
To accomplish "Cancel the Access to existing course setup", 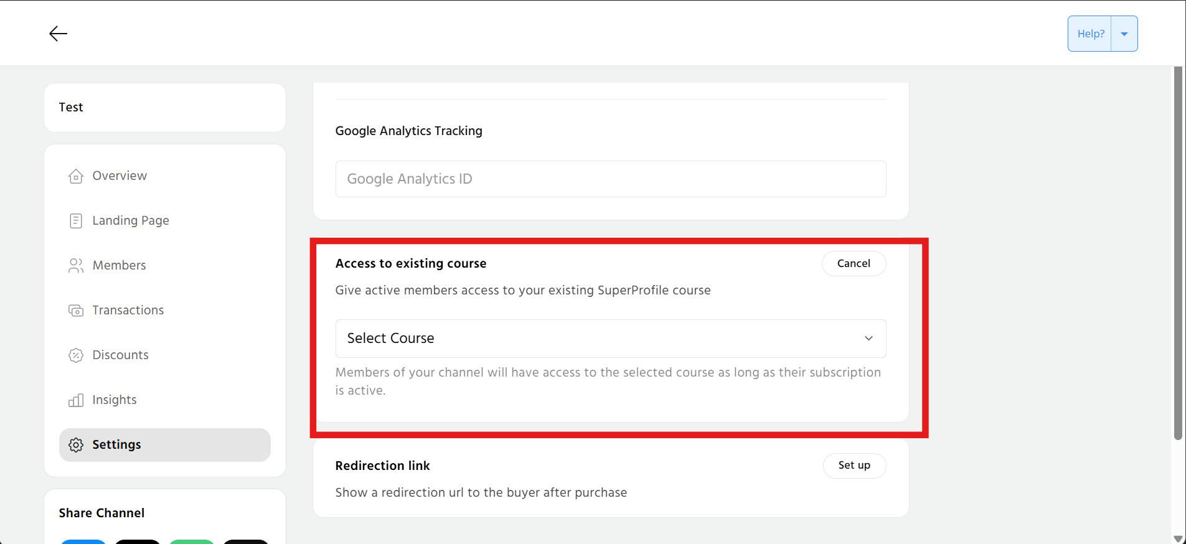I will [x=854, y=263].
